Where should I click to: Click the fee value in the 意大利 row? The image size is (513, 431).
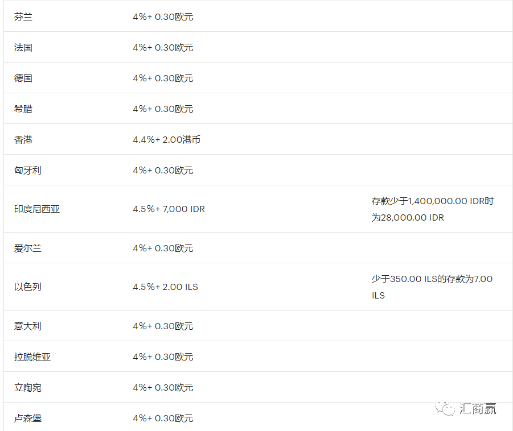coord(163,326)
